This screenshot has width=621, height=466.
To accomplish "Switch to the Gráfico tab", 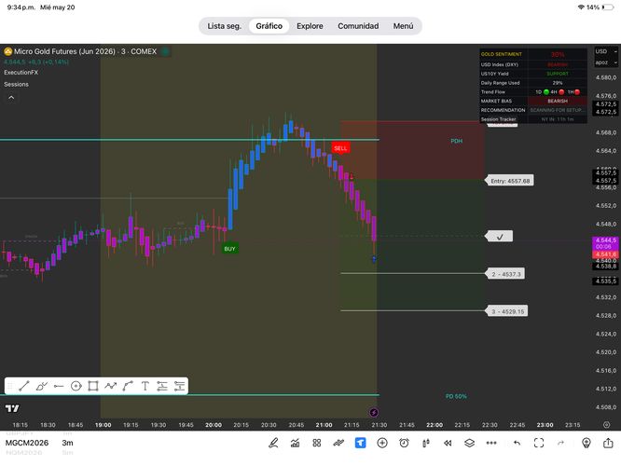I will [269, 26].
